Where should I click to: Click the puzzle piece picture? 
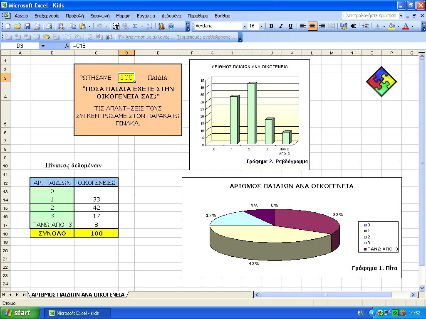pyautogui.click(x=381, y=81)
